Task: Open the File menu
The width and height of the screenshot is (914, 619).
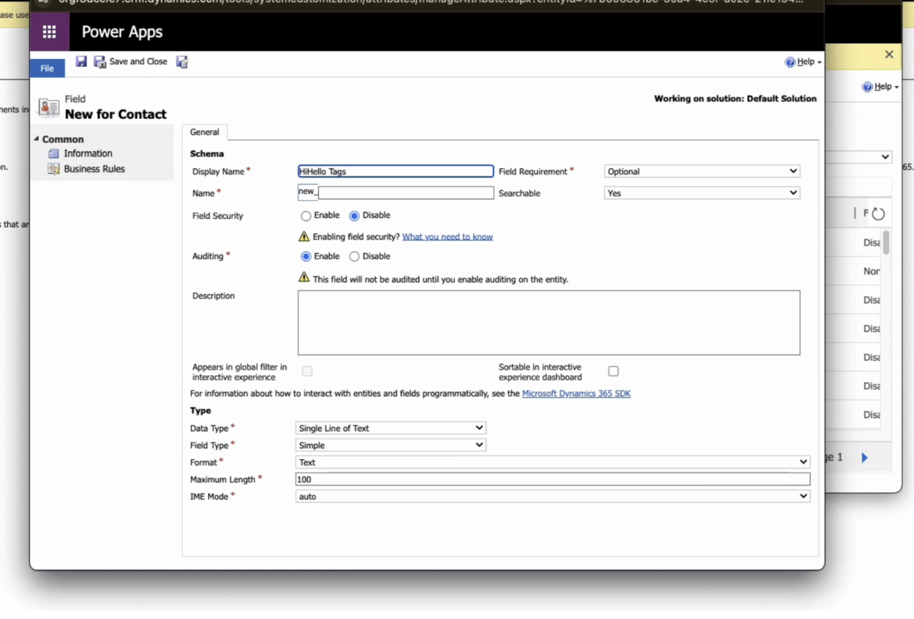Action: point(47,68)
